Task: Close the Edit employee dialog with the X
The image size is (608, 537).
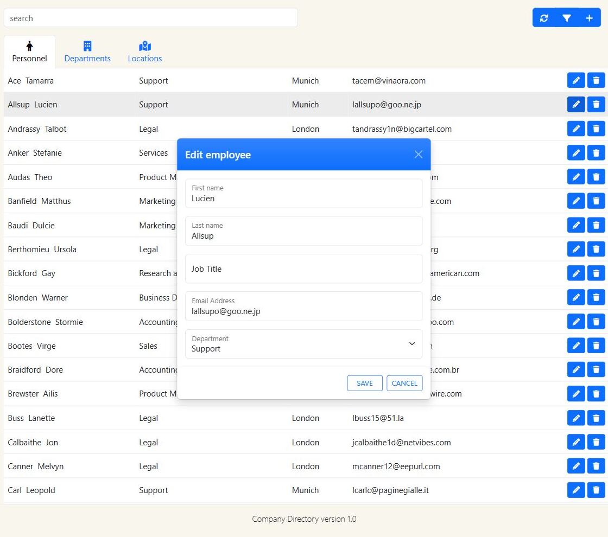Action: [418, 155]
